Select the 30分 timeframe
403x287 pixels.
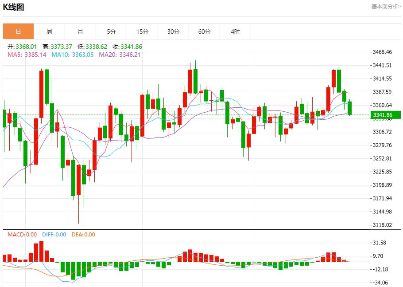click(x=173, y=31)
